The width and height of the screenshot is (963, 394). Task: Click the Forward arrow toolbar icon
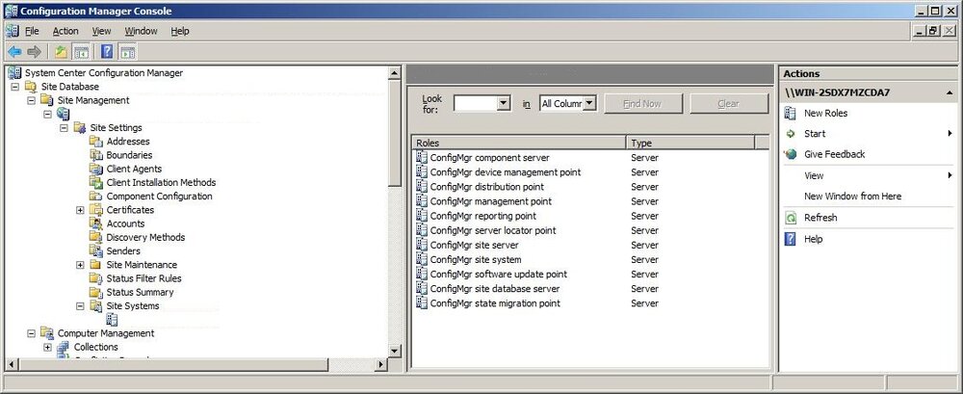point(35,52)
